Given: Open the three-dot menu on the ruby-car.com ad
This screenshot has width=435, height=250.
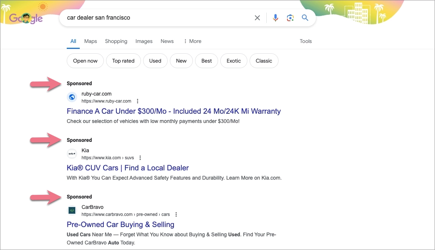Looking at the screenshot, I should point(137,101).
